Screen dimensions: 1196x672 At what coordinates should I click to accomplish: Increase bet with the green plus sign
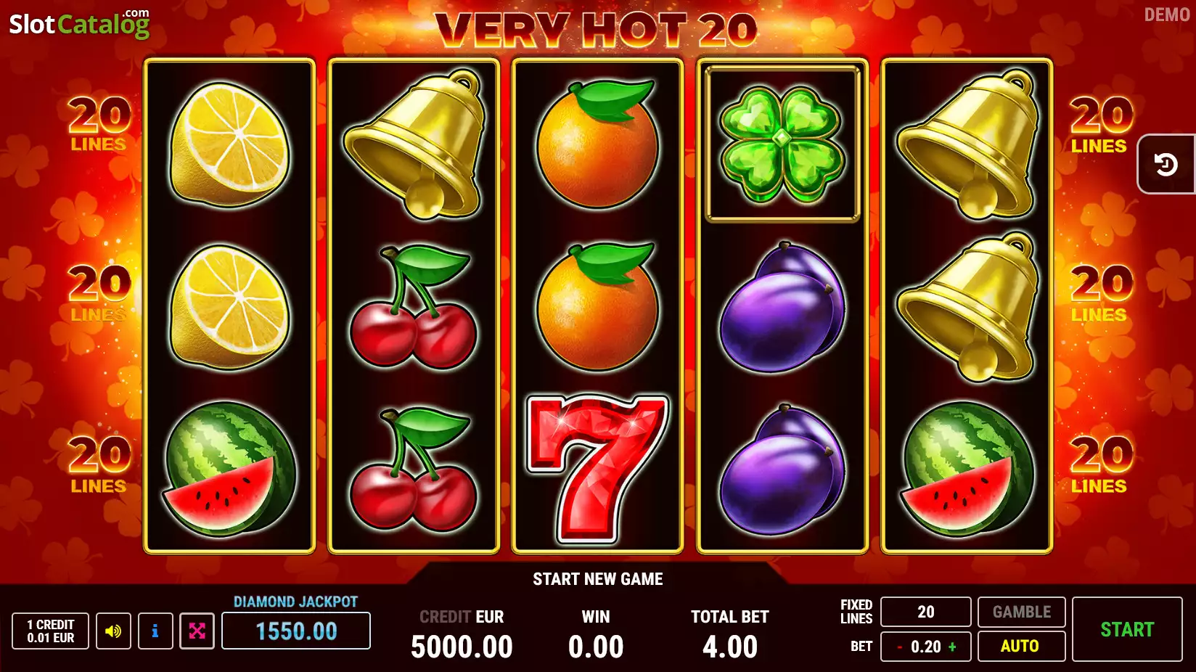(952, 647)
